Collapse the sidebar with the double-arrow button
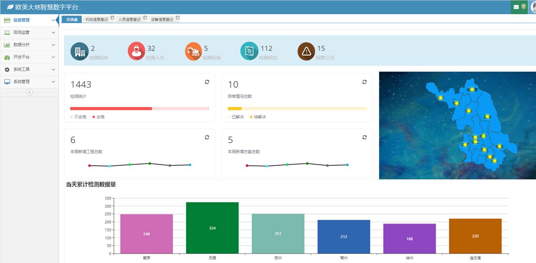Image resolution: width=536 pixels, height=263 pixels. click(29, 92)
